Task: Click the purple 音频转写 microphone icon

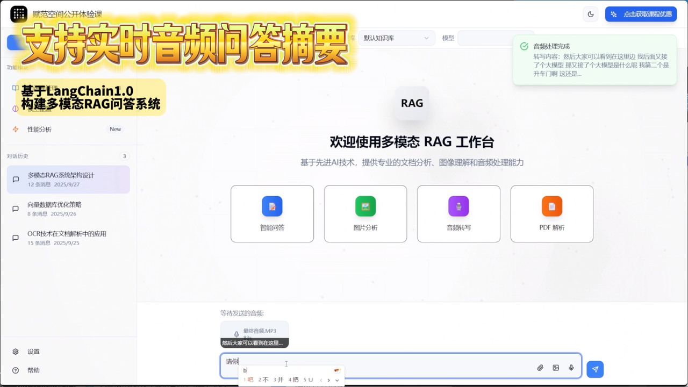Action: 458,206
